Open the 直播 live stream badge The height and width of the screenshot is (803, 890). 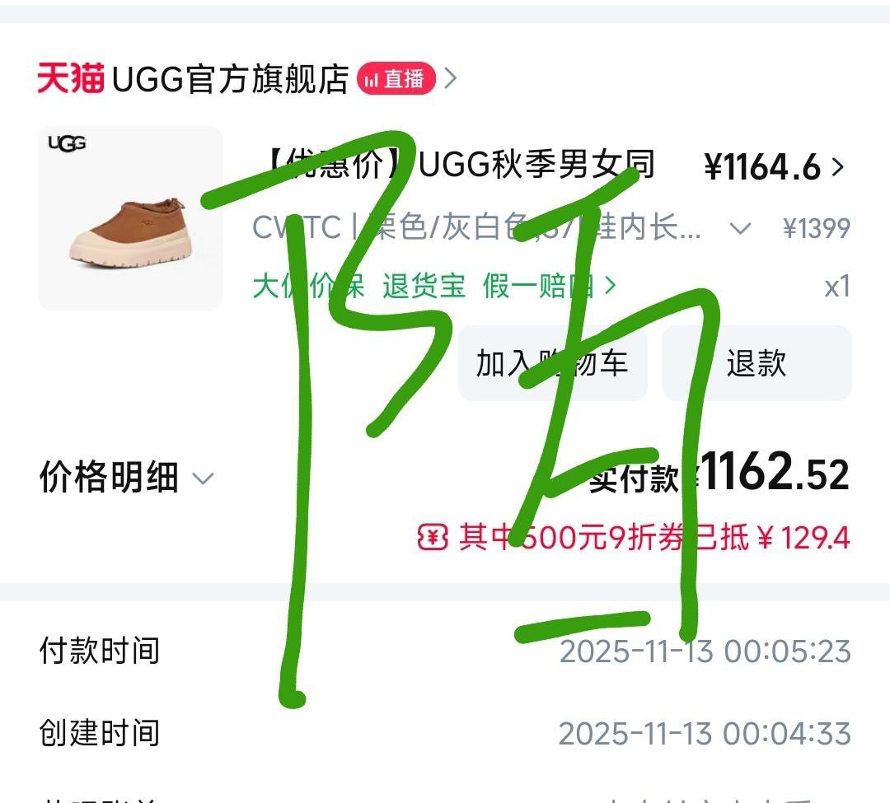(x=396, y=78)
